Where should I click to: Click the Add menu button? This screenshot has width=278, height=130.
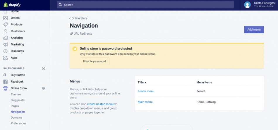click(254, 29)
